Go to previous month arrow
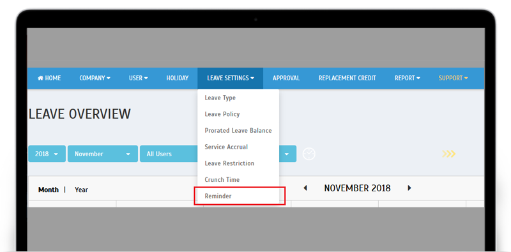This screenshot has height=252, width=511. [x=305, y=188]
